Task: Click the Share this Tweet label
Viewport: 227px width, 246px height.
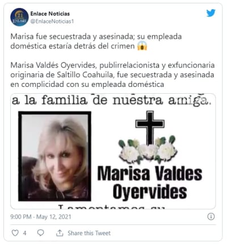Action: pos(89,233)
